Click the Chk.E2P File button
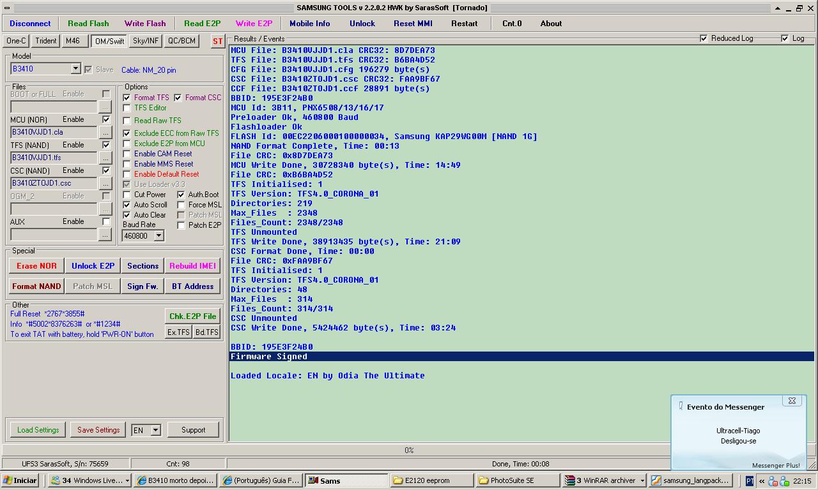818x490 pixels. pos(192,316)
